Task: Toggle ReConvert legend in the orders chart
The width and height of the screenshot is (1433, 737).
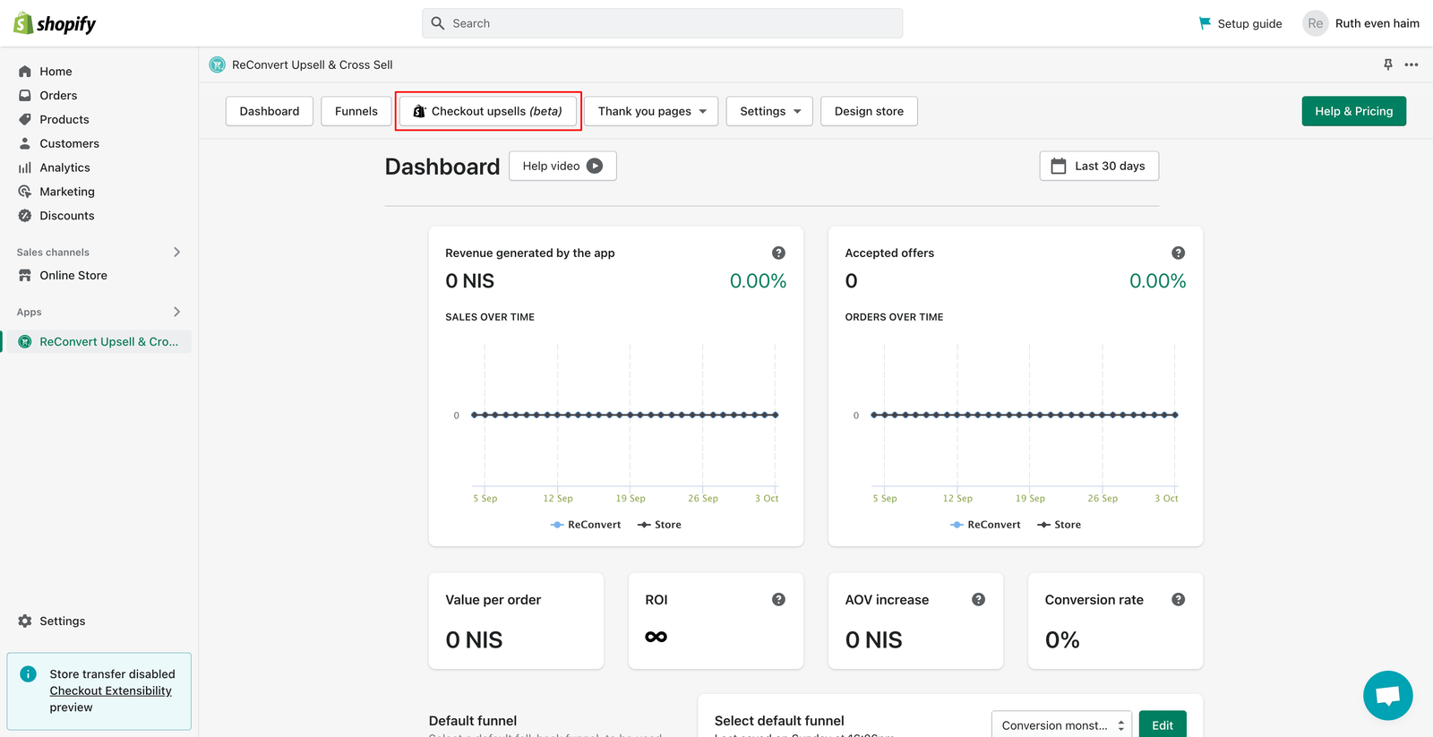Action: coord(985,525)
